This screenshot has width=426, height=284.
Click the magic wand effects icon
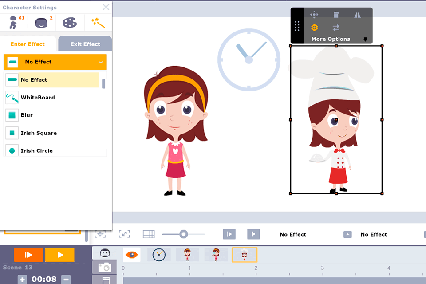pos(98,21)
